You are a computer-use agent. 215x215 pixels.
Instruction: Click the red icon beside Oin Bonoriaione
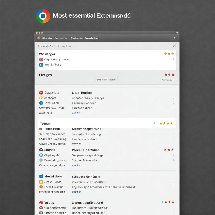(41, 208)
